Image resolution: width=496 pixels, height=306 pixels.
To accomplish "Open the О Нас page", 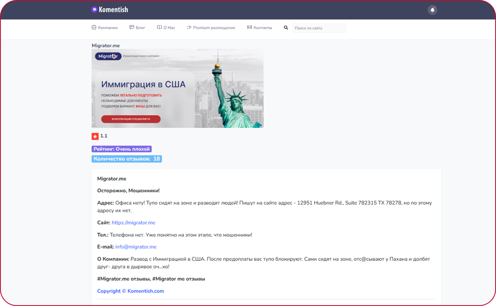I will 166,27.
